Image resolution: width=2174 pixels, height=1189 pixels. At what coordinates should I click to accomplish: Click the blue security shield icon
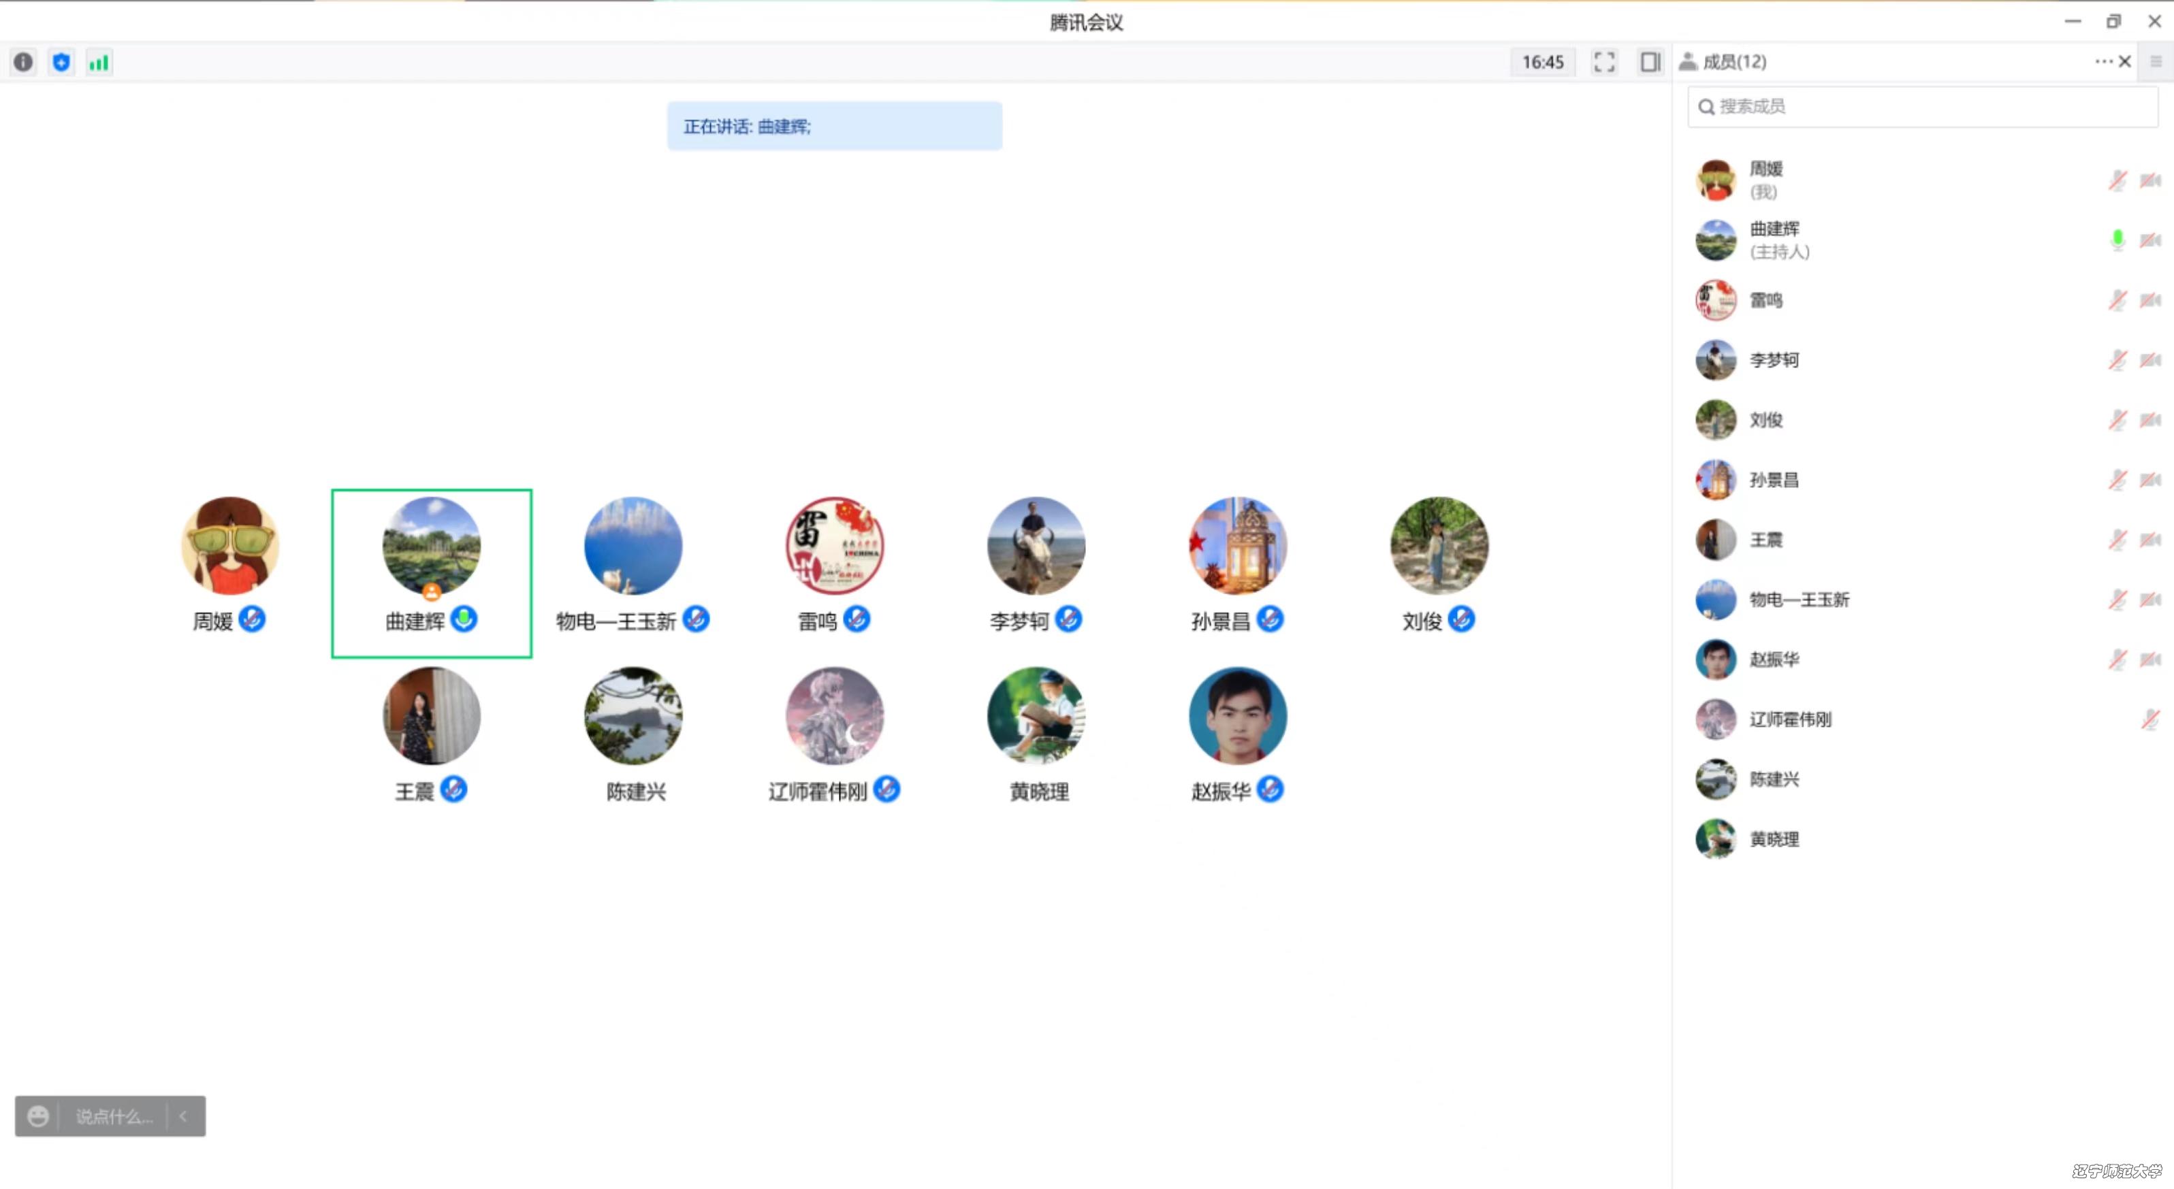coord(61,62)
